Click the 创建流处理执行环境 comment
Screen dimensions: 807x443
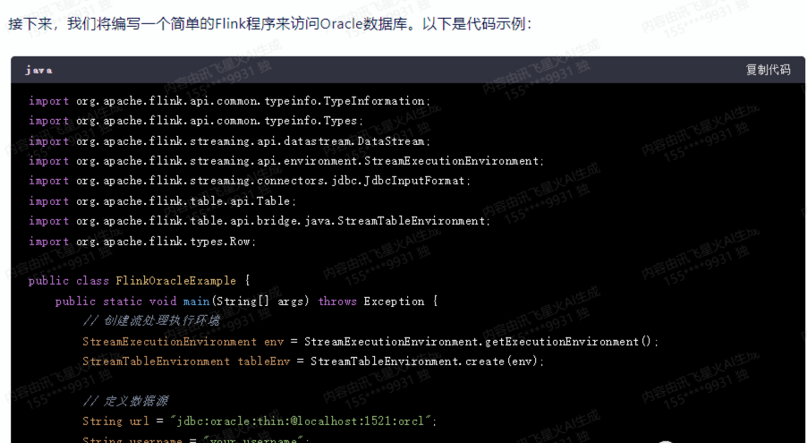point(150,320)
